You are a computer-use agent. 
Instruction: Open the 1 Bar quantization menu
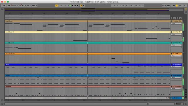[x=35, y=6]
